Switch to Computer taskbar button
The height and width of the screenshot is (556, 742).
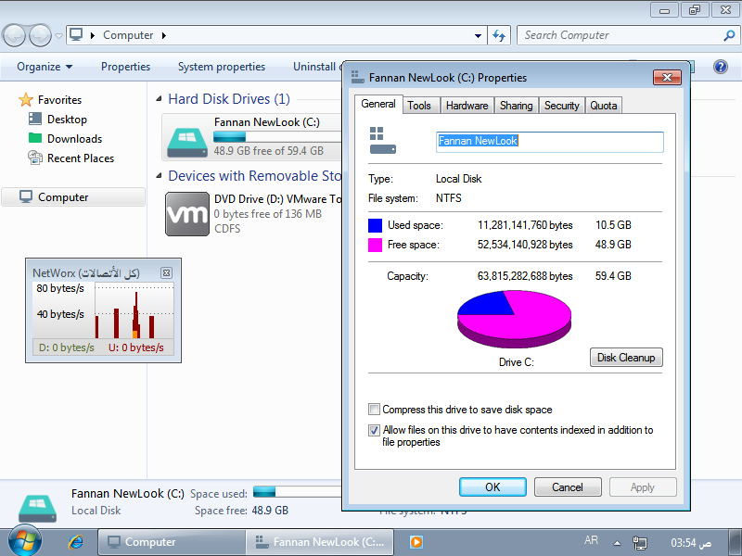point(171,542)
